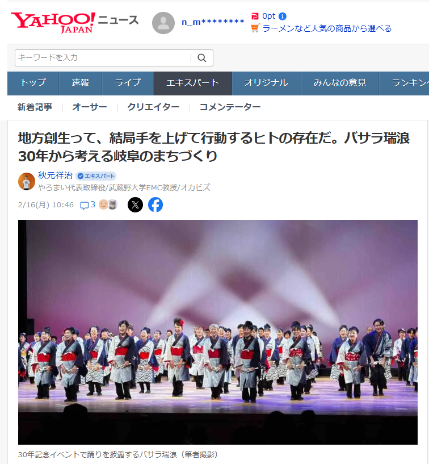
Task: Click the shopping cart icon
Action: point(255,28)
